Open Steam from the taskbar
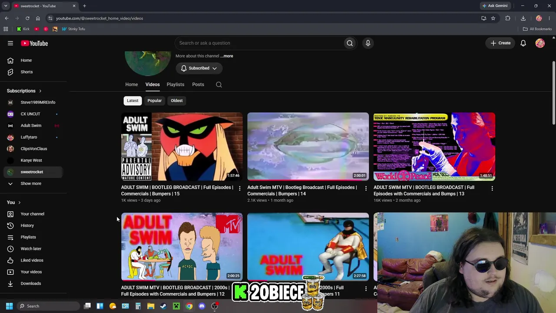The height and width of the screenshot is (313, 556). pos(163,306)
